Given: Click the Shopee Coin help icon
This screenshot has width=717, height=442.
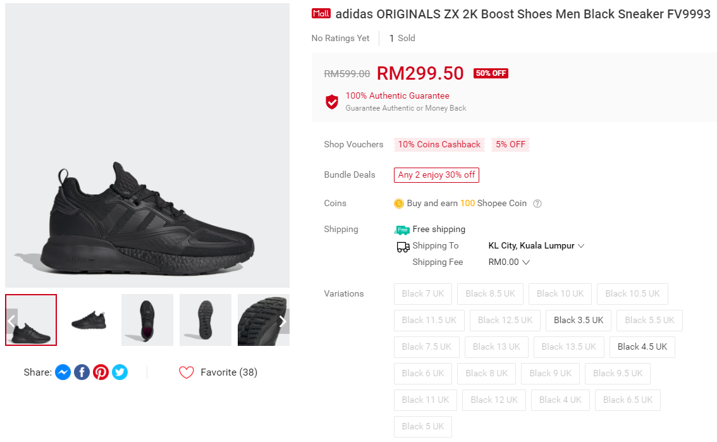Looking at the screenshot, I should tap(537, 204).
